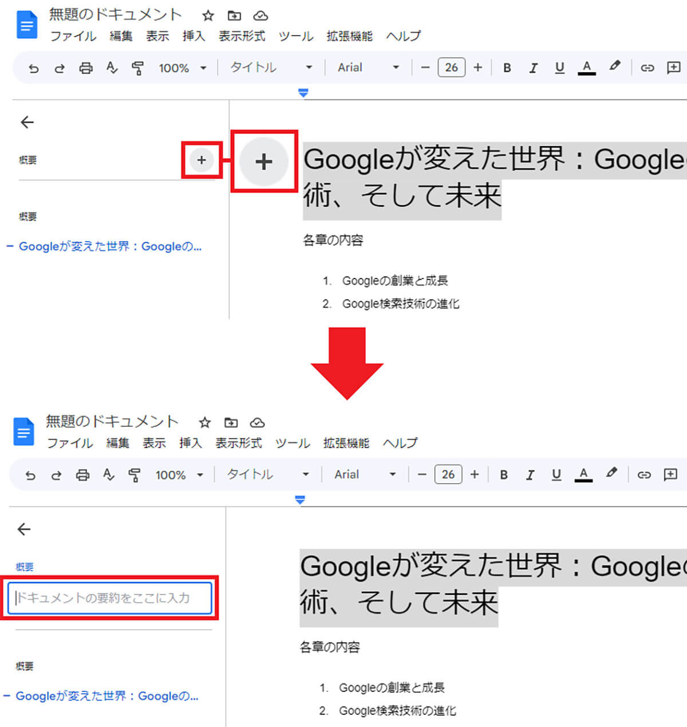The image size is (687, 727).
Task: Open the ヘルプ menu in the upper screenshot
Action: [403, 36]
